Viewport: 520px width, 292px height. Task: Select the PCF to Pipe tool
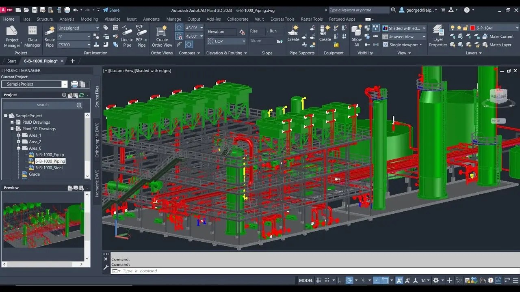[x=141, y=36]
